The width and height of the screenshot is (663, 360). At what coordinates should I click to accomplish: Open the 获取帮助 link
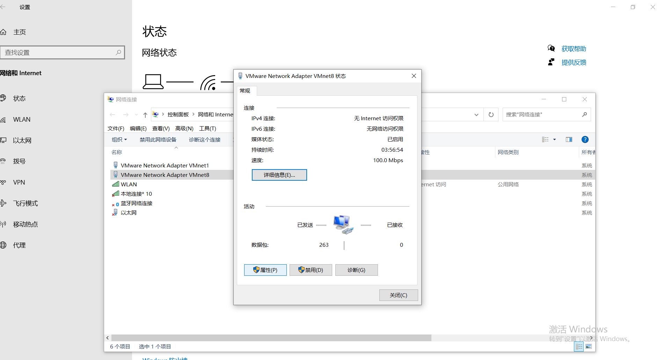574,49
